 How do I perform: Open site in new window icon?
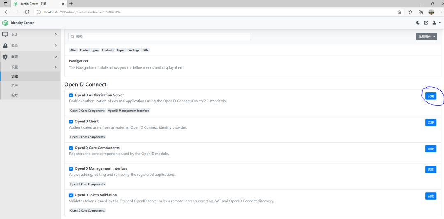pos(426,23)
